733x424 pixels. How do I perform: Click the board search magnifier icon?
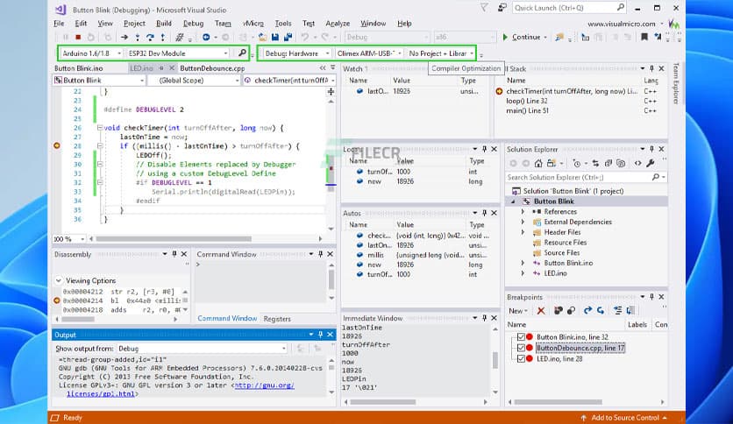pyautogui.click(x=242, y=53)
